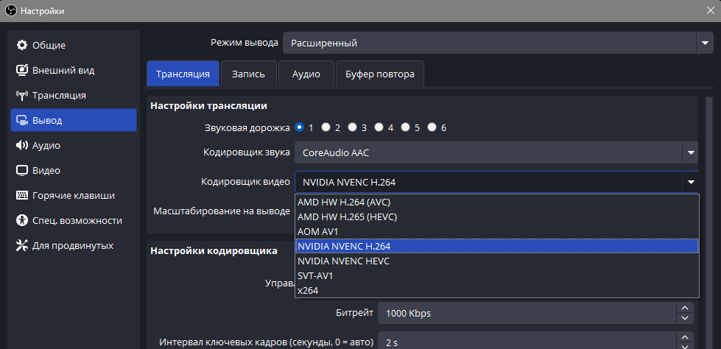Click the Видео monitor icon
The height and width of the screenshot is (349, 721).
coord(22,171)
